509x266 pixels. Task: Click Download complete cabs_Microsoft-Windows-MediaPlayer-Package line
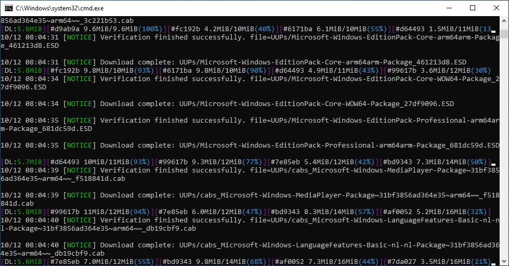(x=250, y=195)
